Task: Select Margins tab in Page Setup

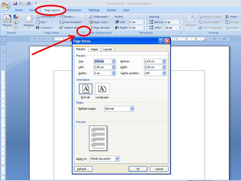Action: pyautogui.click(x=81, y=49)
